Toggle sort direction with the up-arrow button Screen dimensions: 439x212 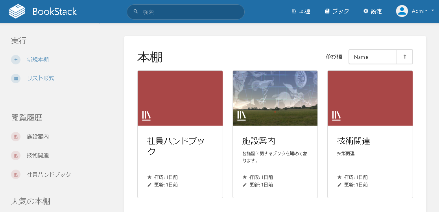[404, 57]
